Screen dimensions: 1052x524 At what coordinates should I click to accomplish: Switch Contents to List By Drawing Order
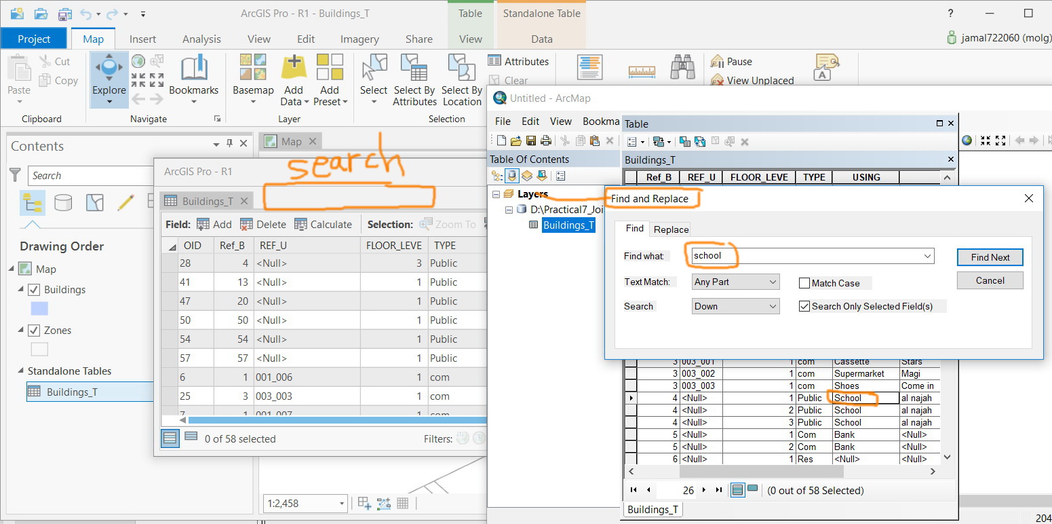33,202
